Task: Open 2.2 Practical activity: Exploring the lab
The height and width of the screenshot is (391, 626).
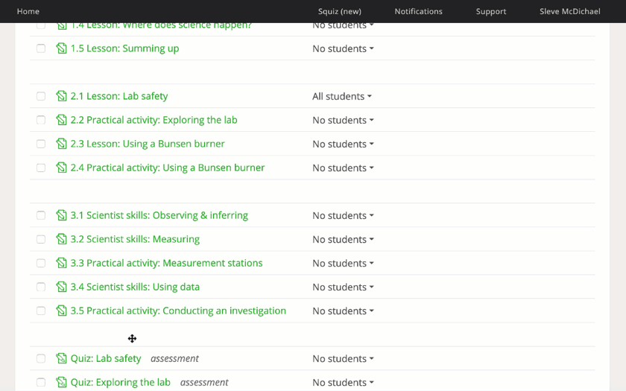Action: click(154, 120)
